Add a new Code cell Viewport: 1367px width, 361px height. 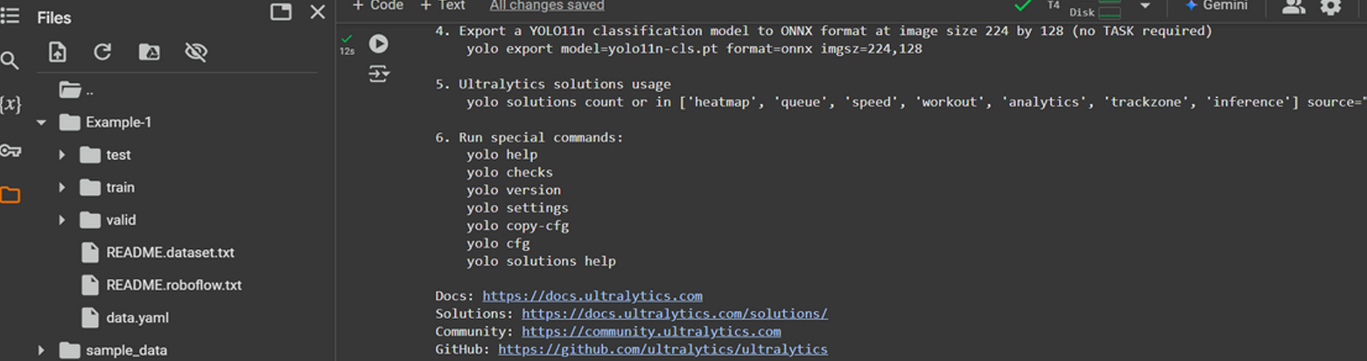[x=377, y=5]
